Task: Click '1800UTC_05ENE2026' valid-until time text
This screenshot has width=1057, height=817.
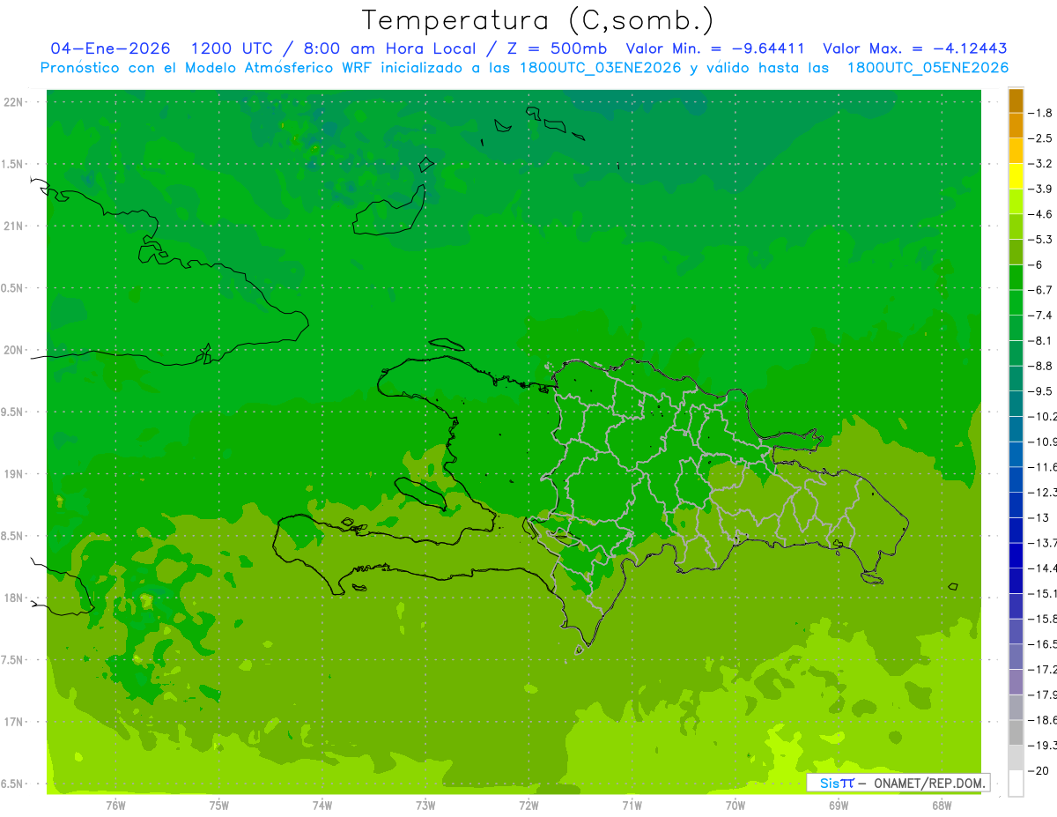Action: click(928, 68)
